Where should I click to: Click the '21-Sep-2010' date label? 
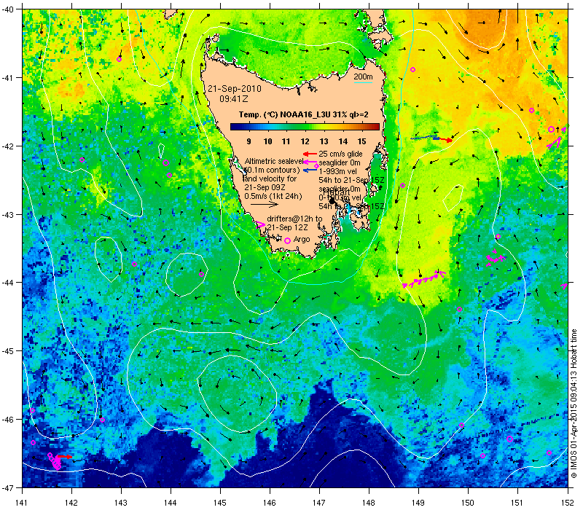pos(234,89)
